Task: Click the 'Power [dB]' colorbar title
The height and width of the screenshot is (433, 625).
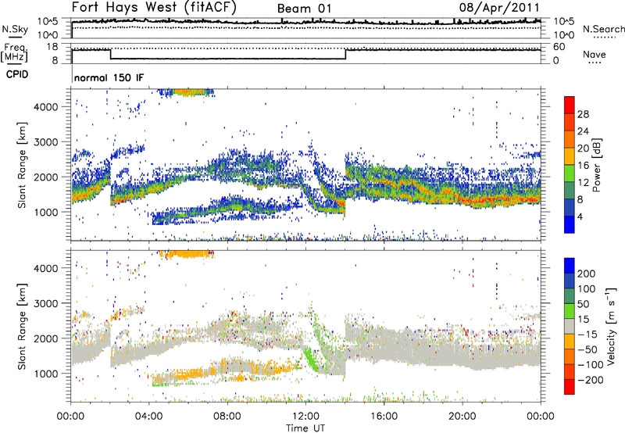Action: coord(597,165)
